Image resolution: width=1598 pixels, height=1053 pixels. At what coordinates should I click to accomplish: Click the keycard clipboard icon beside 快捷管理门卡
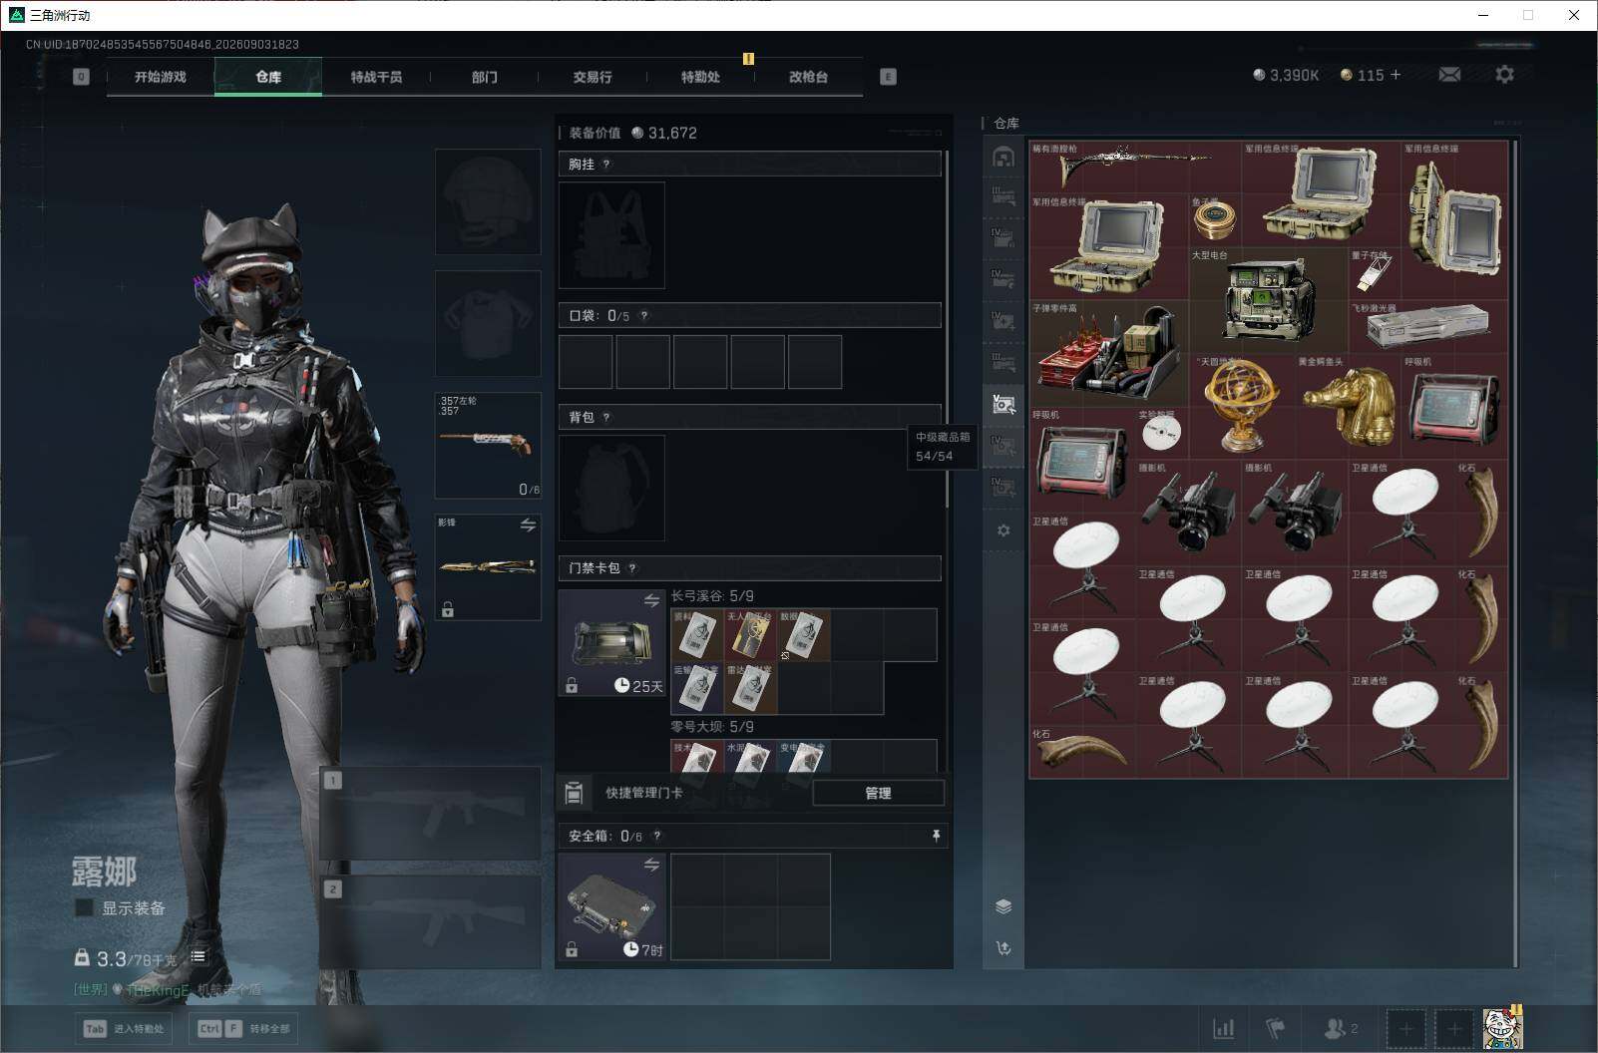[x=574, y=793]
